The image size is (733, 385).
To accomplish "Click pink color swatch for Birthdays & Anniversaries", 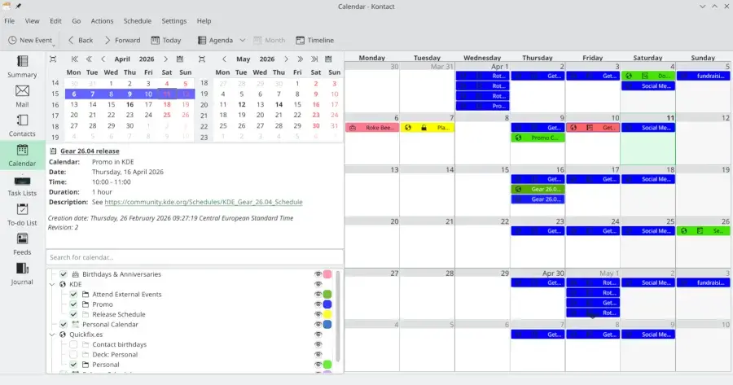I will [x=327, y=274].
